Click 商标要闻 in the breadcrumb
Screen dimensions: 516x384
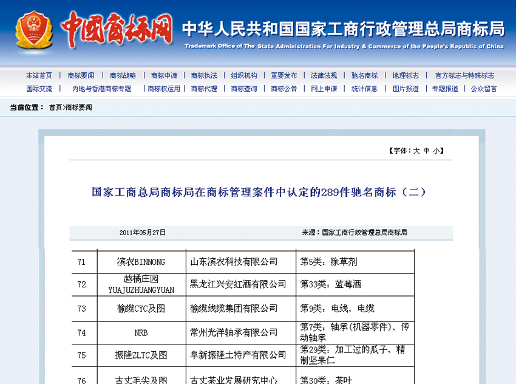79,108
